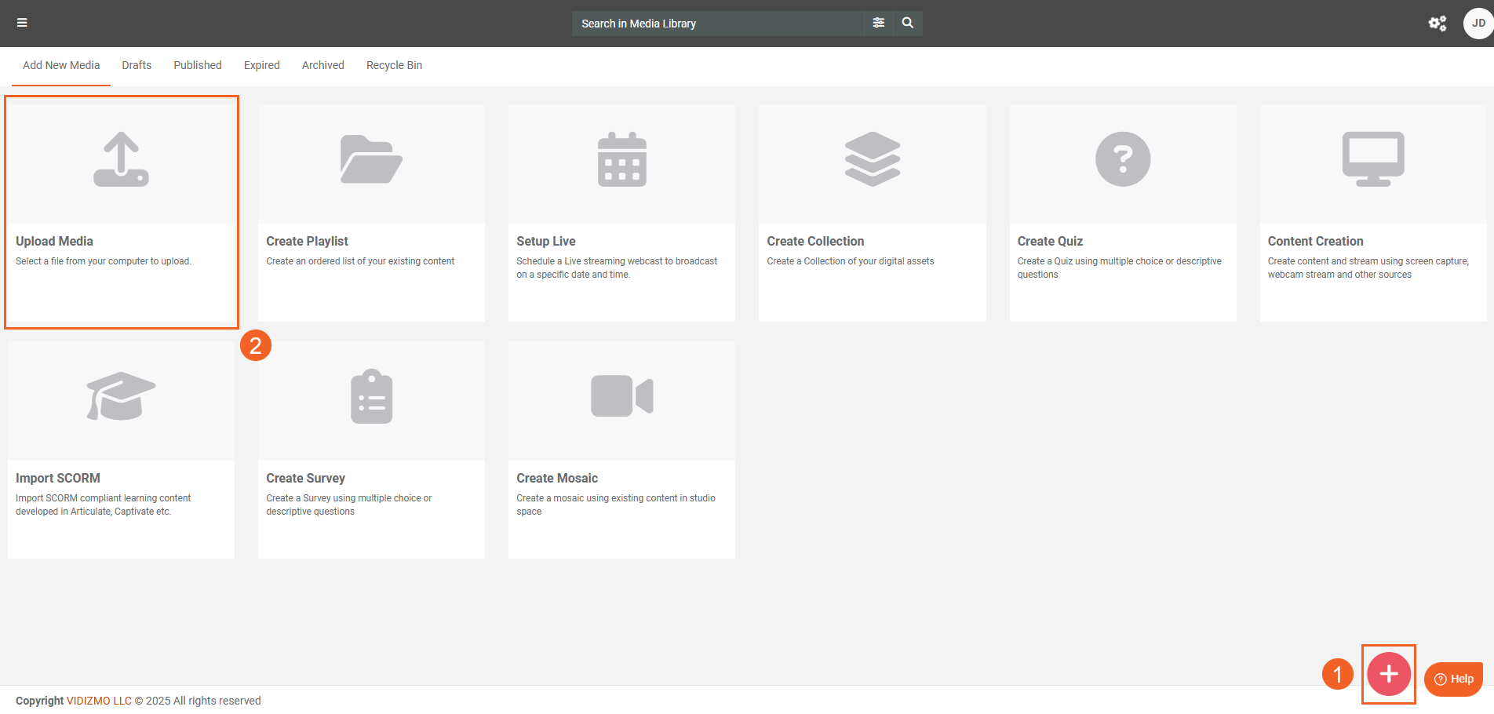This screenshot has width=1494, height=714.
Task: Click the Help button
Action: 1453,679
